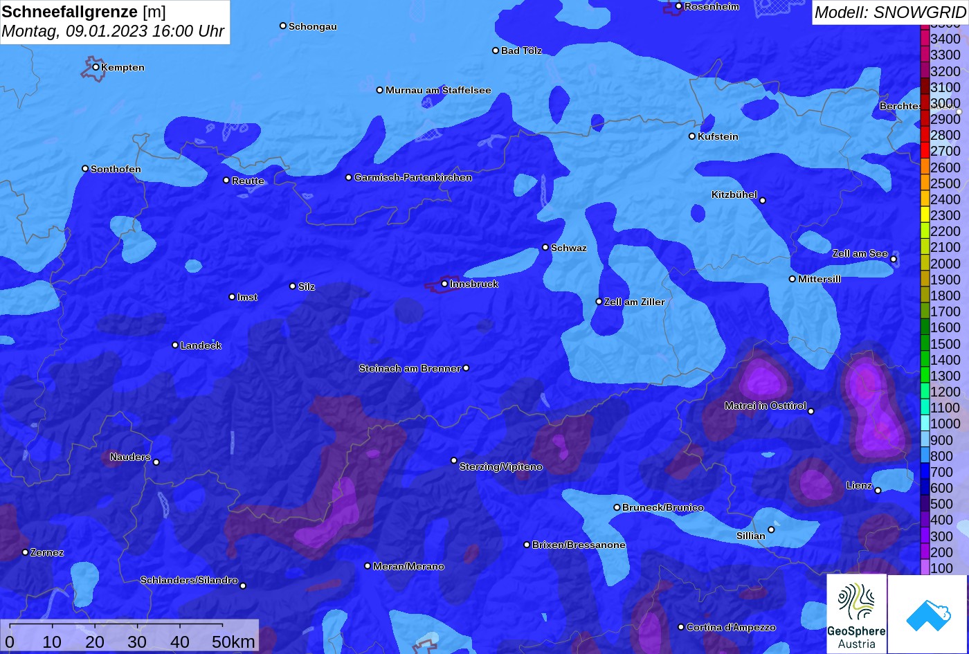This screenshot has height=654, width=969.
Task: Click the Cortina d'Ampezzo marker
Action: click(x=681, y=627)
